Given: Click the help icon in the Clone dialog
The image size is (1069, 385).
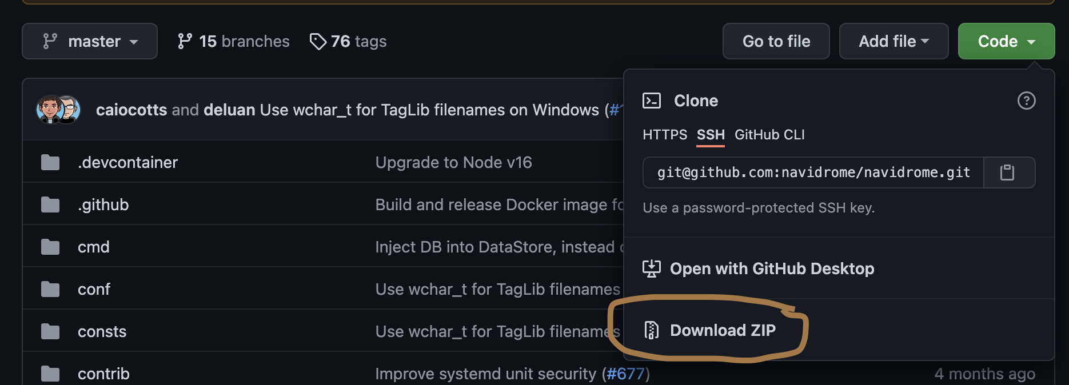Looking at the screenshot, I should 1026,101.
